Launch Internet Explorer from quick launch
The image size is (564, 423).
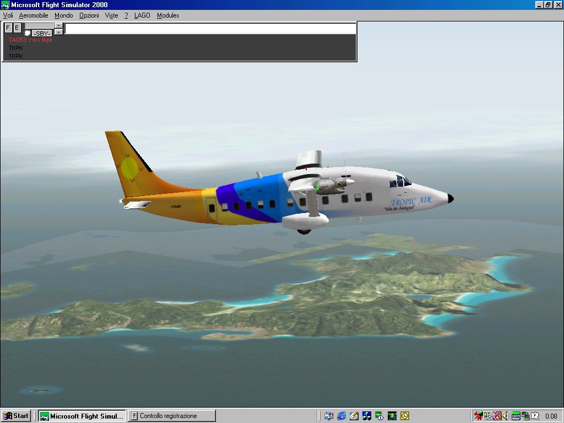341,416
